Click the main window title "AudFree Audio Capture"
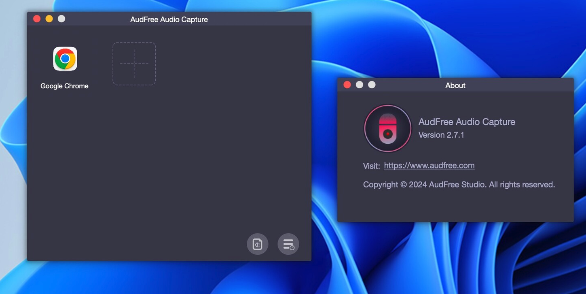586x294 pixels. click(169, 19)
